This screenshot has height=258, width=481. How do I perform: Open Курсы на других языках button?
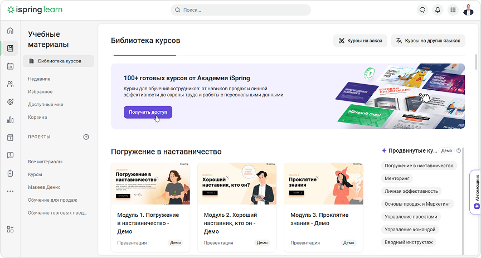click(428, 41)
